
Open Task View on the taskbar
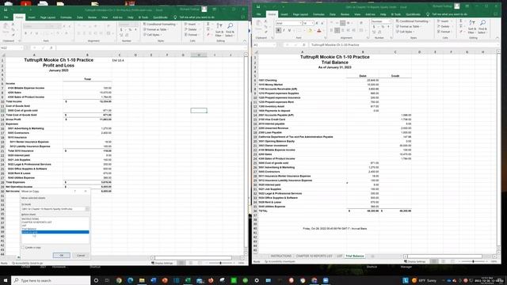click(107, 280)
